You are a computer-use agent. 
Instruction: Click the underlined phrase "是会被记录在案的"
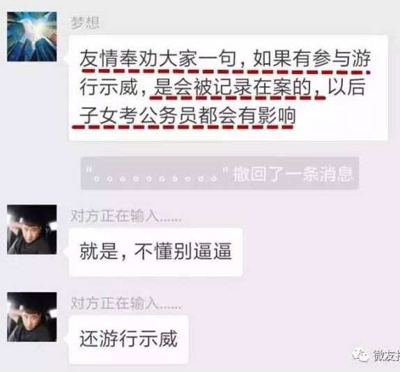232,87
